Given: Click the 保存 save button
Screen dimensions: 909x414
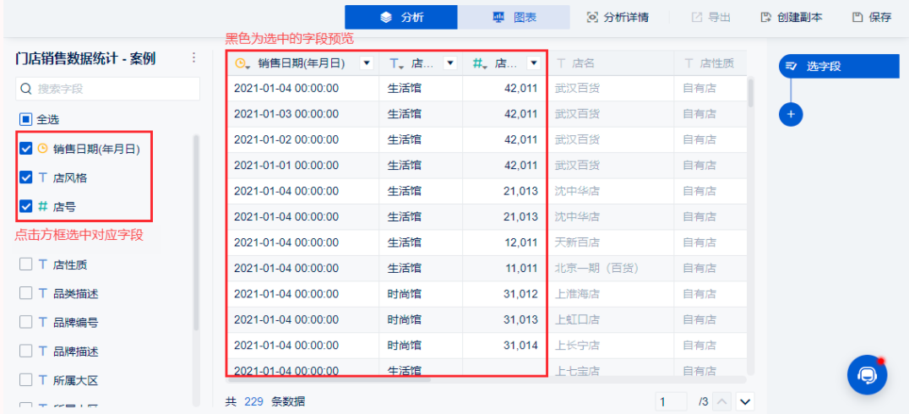Looking at the screenshot, I should (871, 18).
